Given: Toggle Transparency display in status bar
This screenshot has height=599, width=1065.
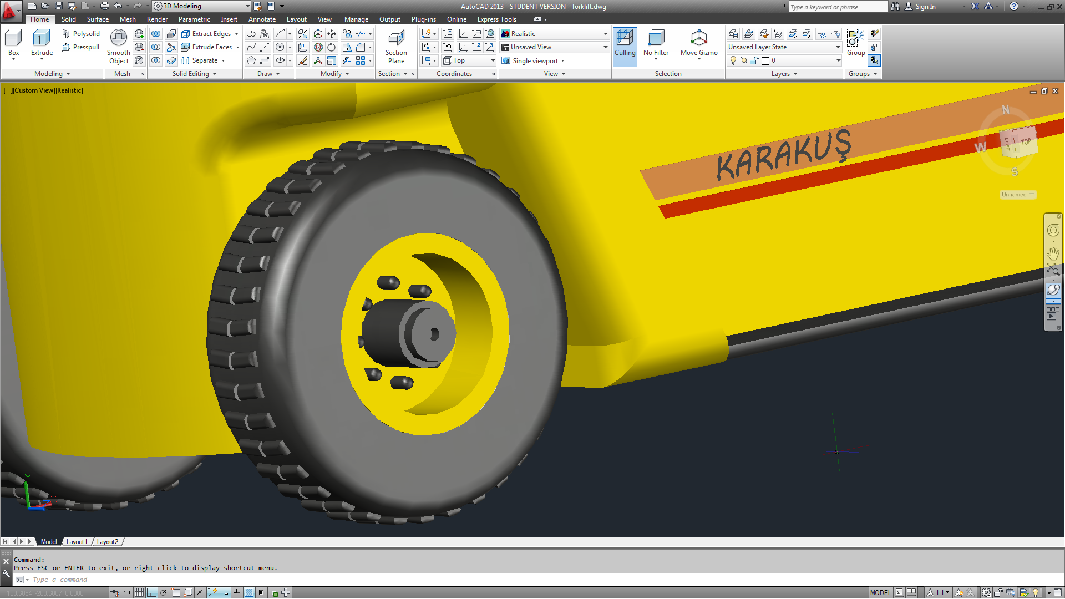Looking at the screenshot, I should 249,592.
